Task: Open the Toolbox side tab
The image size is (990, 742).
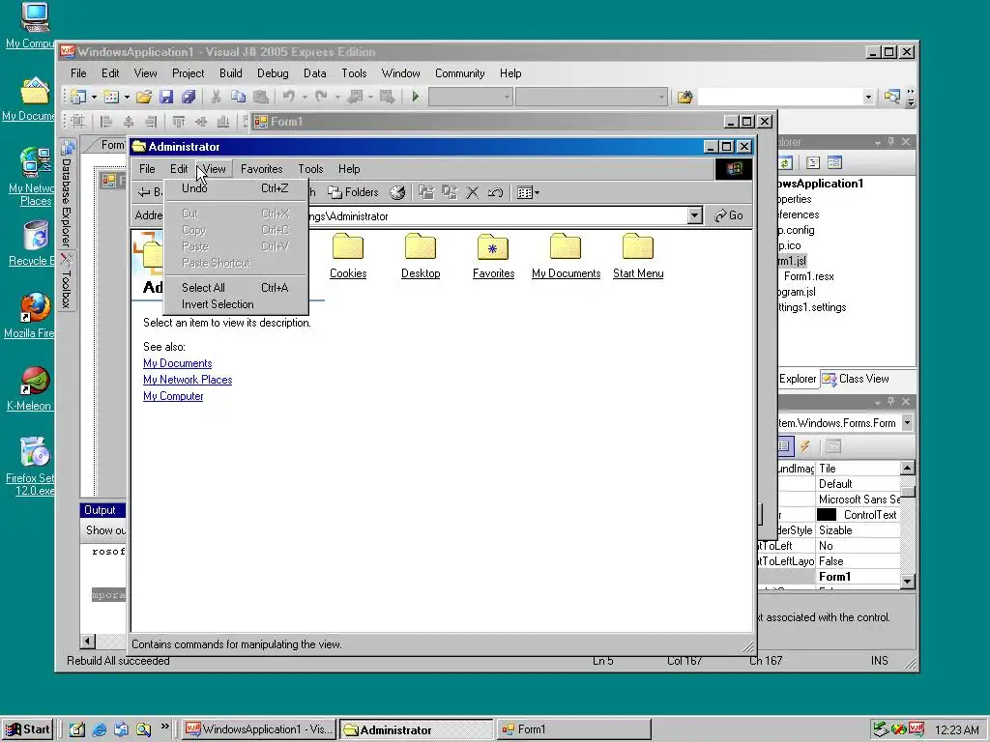Action: (x=67, y=281)
